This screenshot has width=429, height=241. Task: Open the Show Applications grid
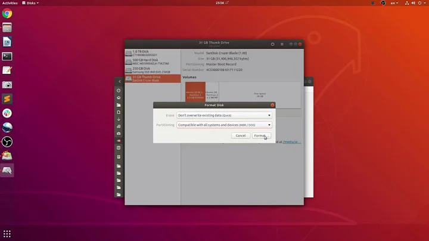[7, 234]
